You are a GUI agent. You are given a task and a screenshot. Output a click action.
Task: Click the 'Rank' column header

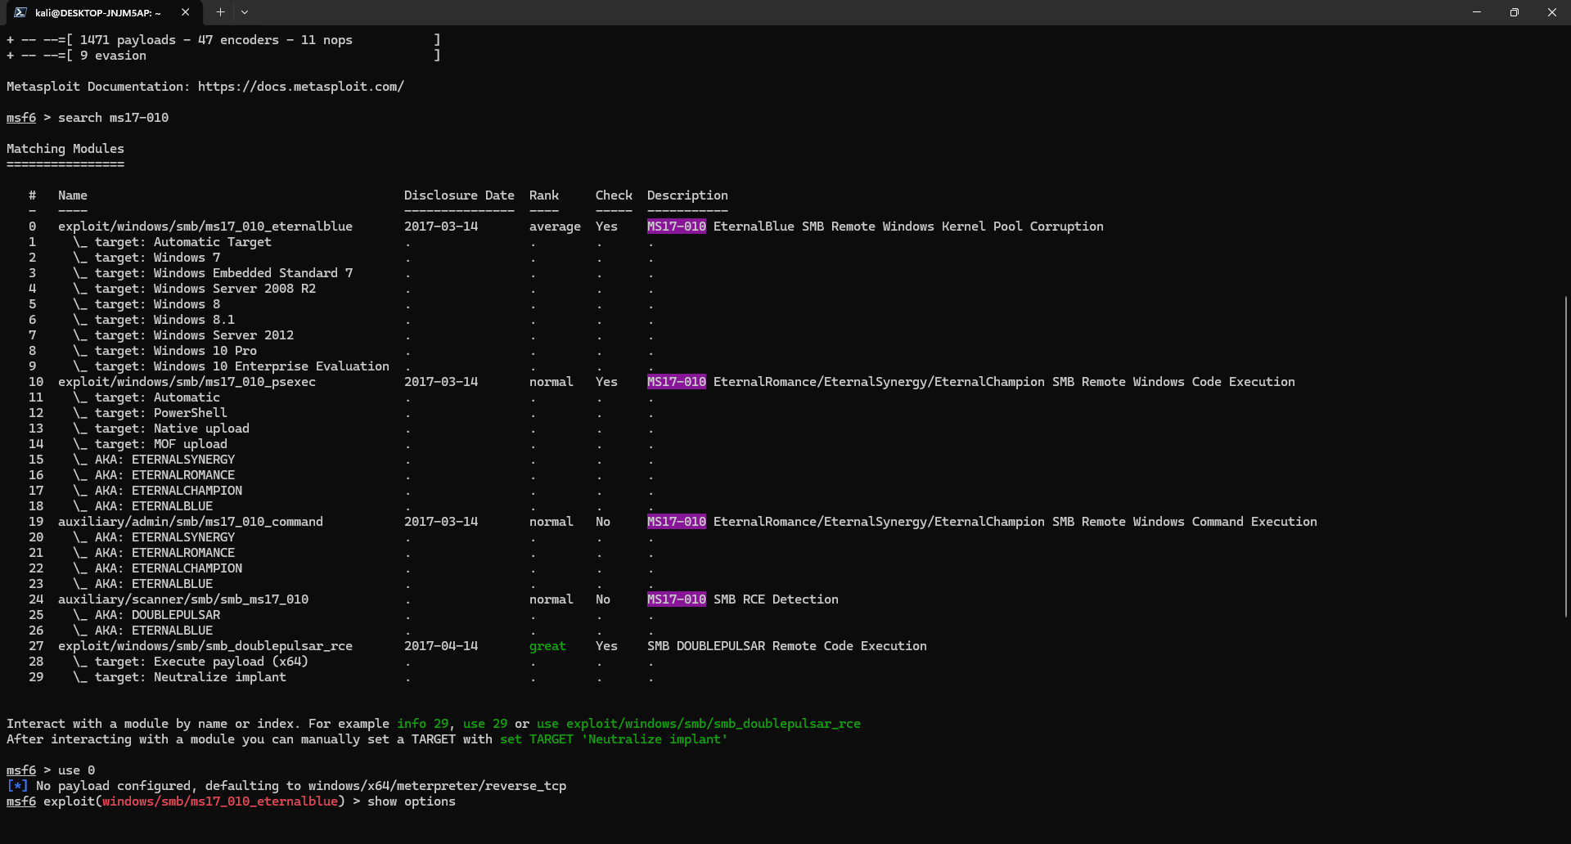tap(544, 195)
